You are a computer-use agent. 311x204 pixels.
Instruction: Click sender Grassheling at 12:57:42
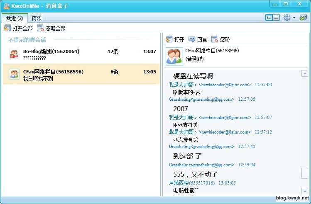click(x=201, y=146)
